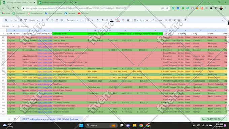
Task: Click the Redo icon in the toolbar
Action: pos(16,20)
